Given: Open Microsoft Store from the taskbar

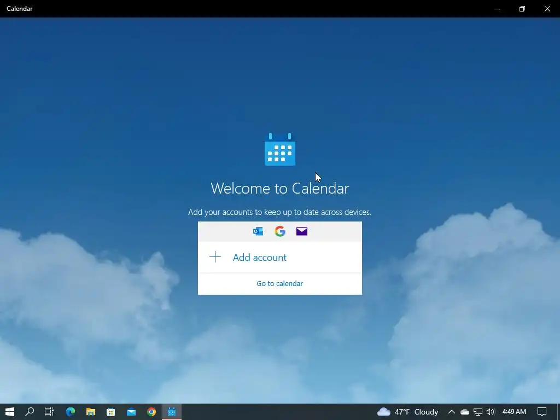Looking at the screenshot, I should [110, 412].
